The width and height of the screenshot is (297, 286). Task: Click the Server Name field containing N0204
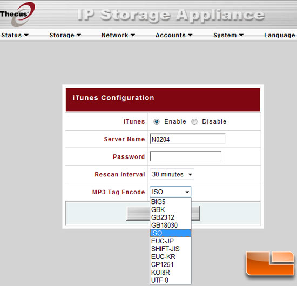(x=187, y=139)
